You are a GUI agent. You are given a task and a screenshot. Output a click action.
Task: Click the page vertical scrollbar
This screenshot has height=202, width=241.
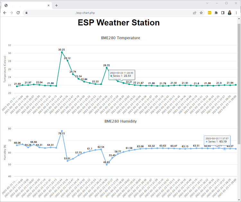tap(239, 96)
